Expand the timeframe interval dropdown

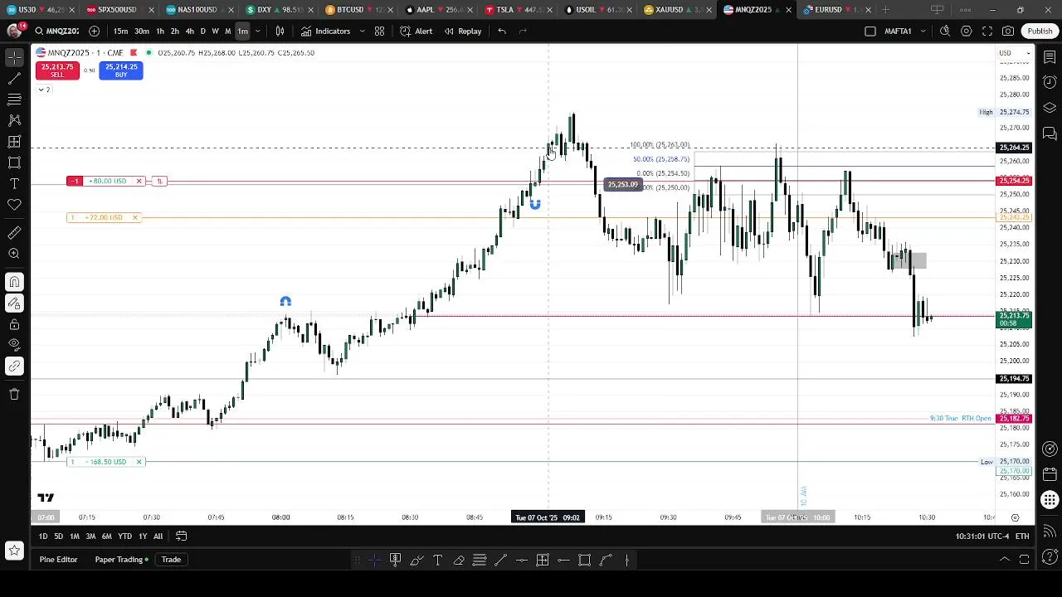click(x=258, y=31)
